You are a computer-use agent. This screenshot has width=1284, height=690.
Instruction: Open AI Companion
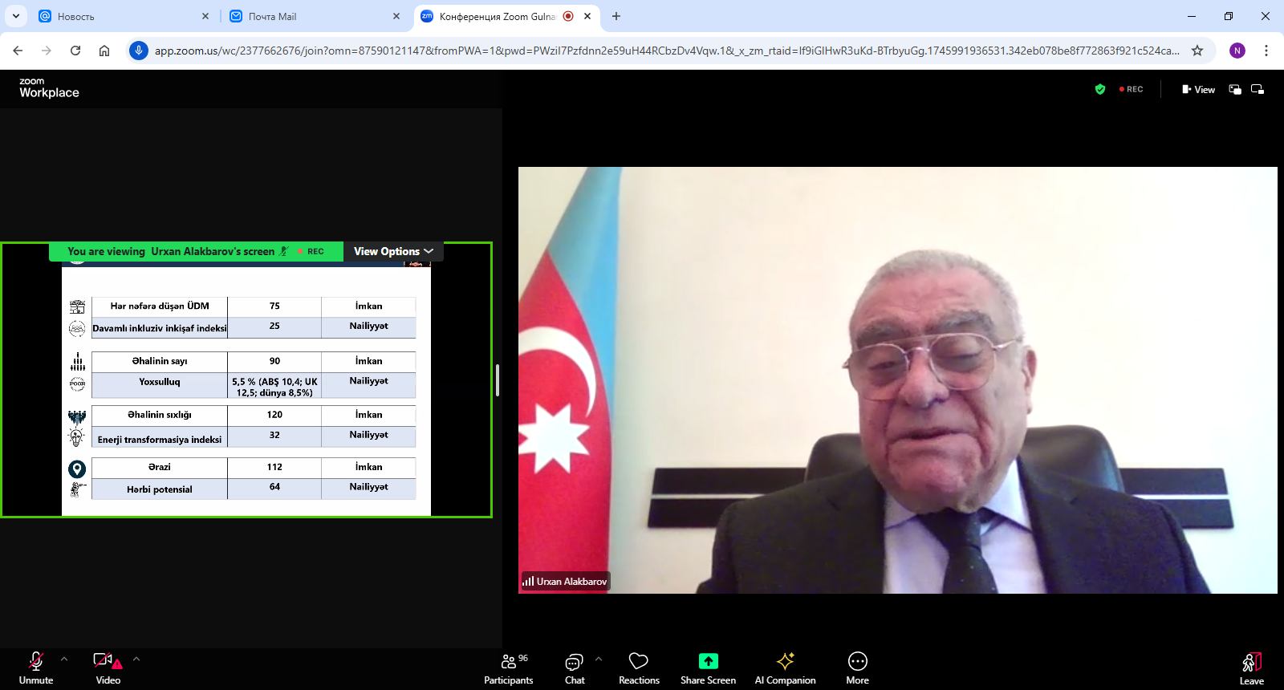pos(785,668)
